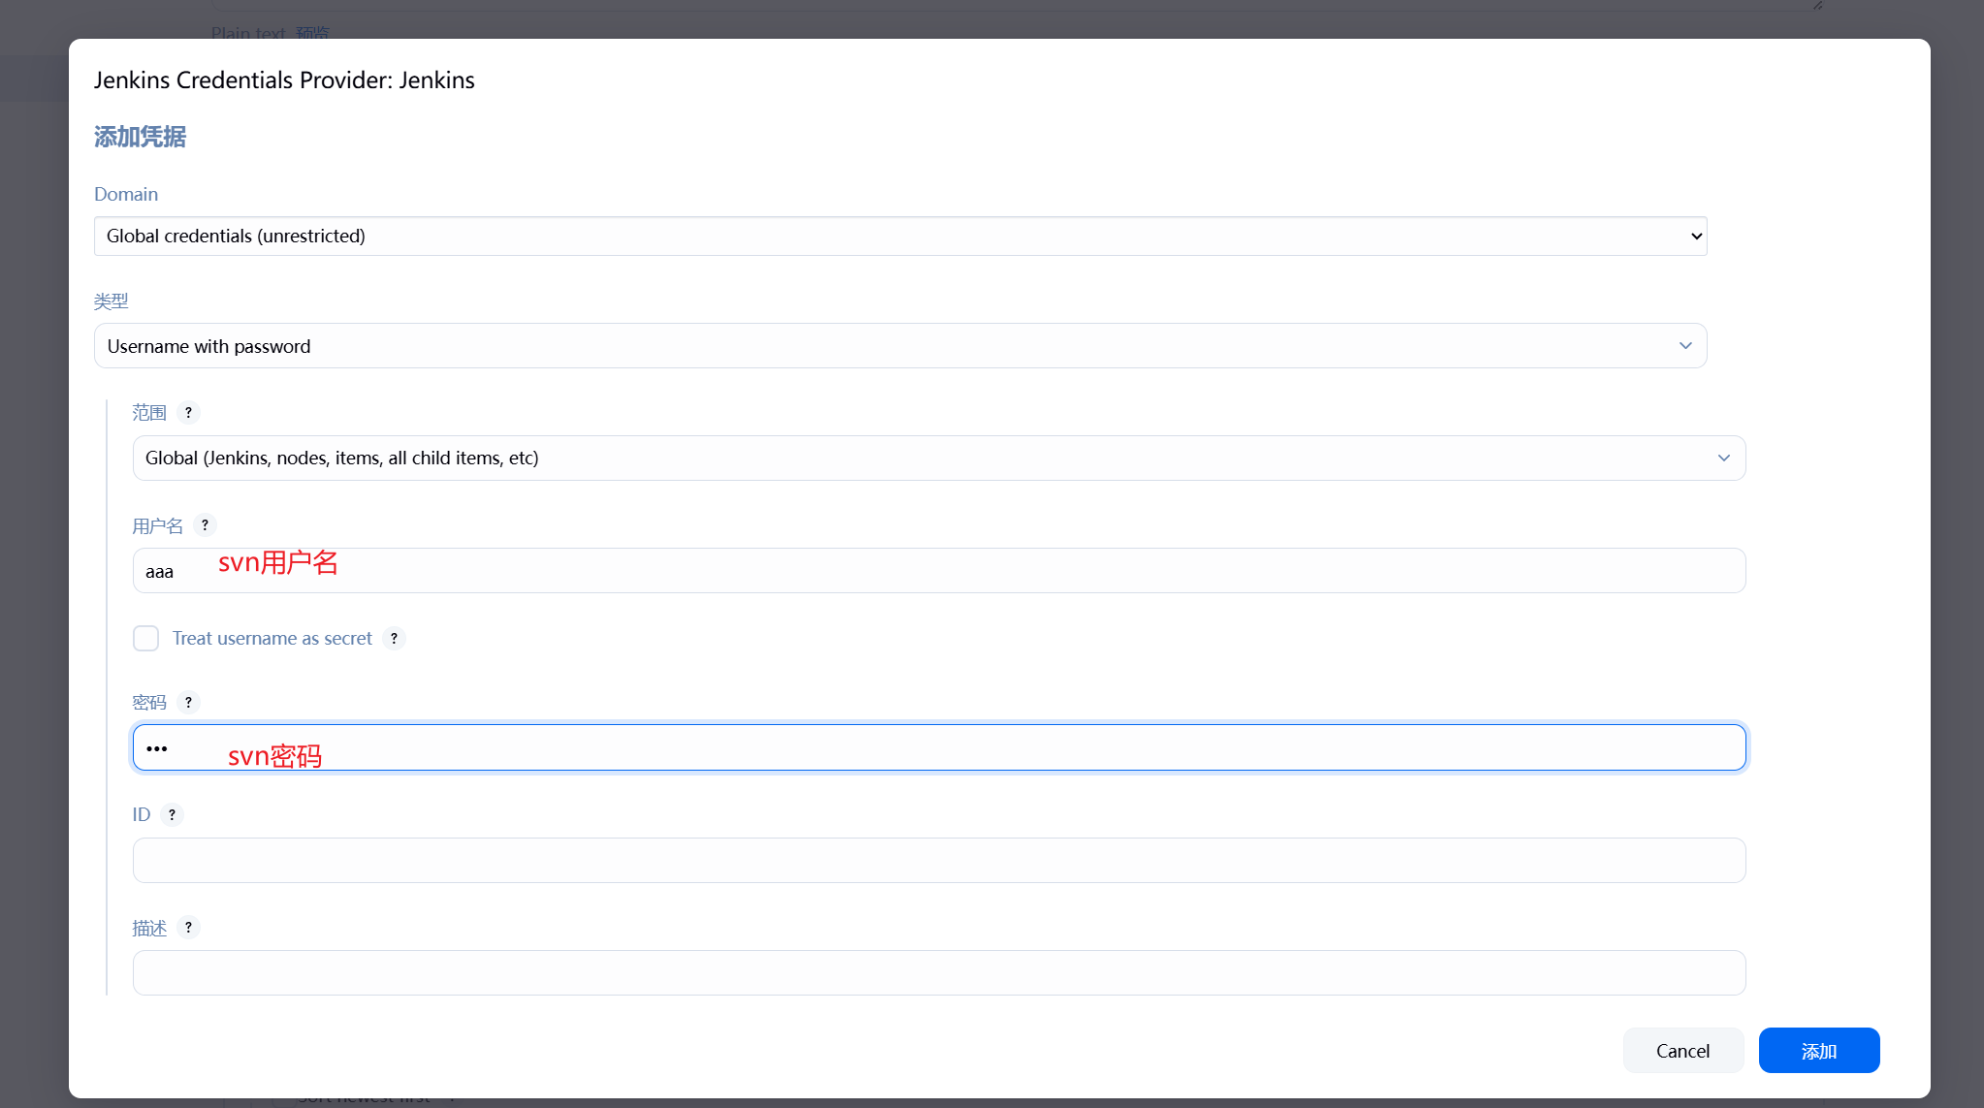The image size is (1984, 1108).
Task: Click into the 密码 password field
Action: point(939,747)
